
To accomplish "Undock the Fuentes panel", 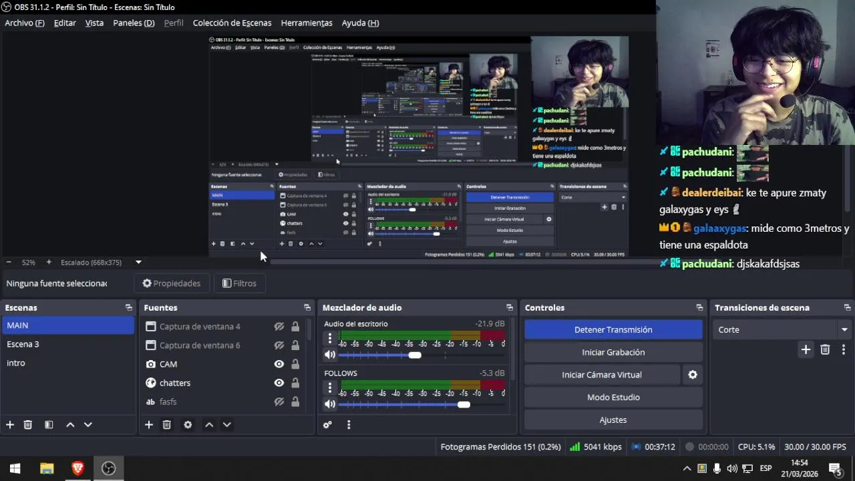I will pyautogui.click(x=307, y=308).
